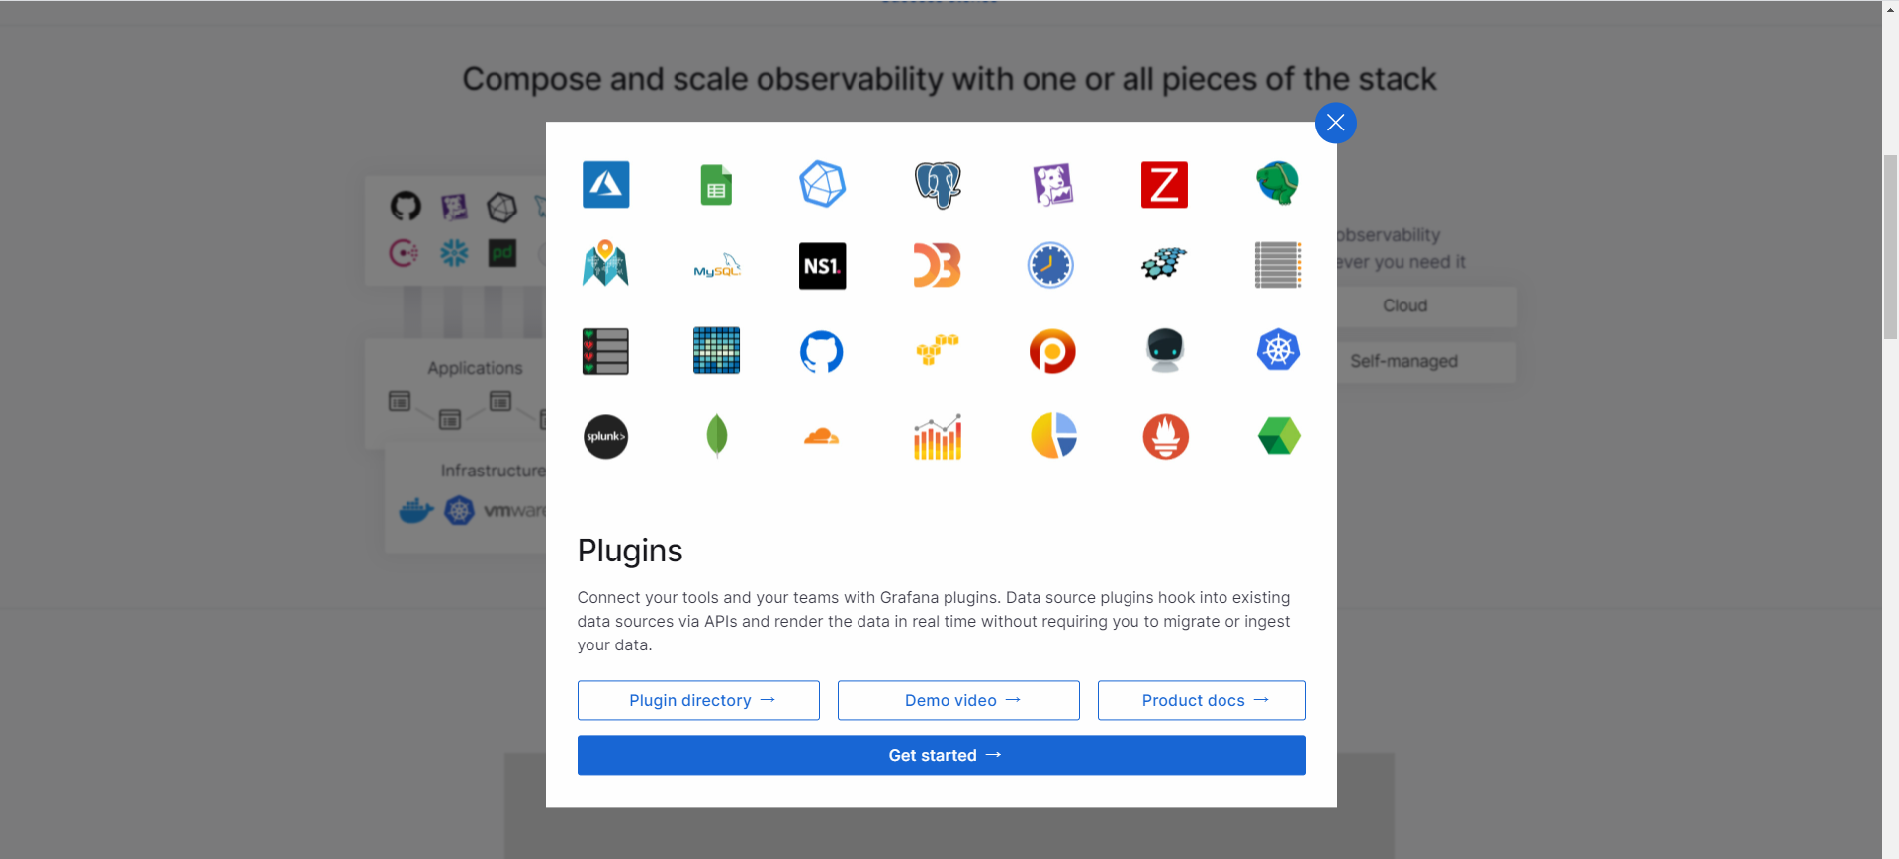
Task: Open the Splunk plugin icon
Action: tap(605, 437)
